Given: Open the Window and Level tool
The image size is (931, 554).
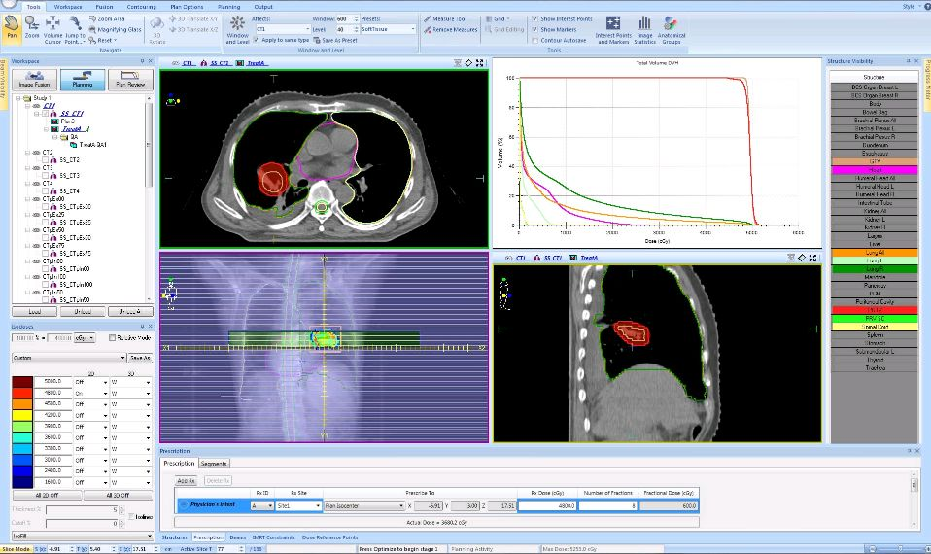Looking at the screenshot, I should point(237,29).
